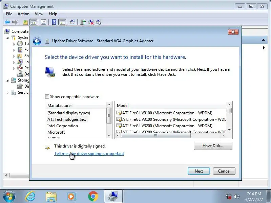Select 'ATI Technologies Inc.' manufacturer
Screen dimensions: 271x203
[67, 119]
